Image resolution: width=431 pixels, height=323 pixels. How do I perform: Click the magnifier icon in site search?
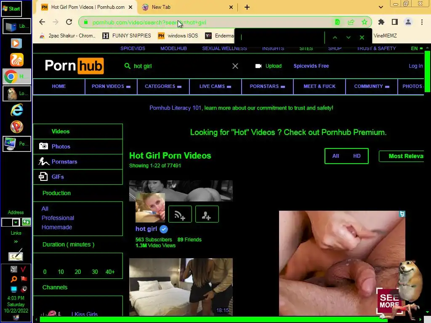tap(127, 66)
